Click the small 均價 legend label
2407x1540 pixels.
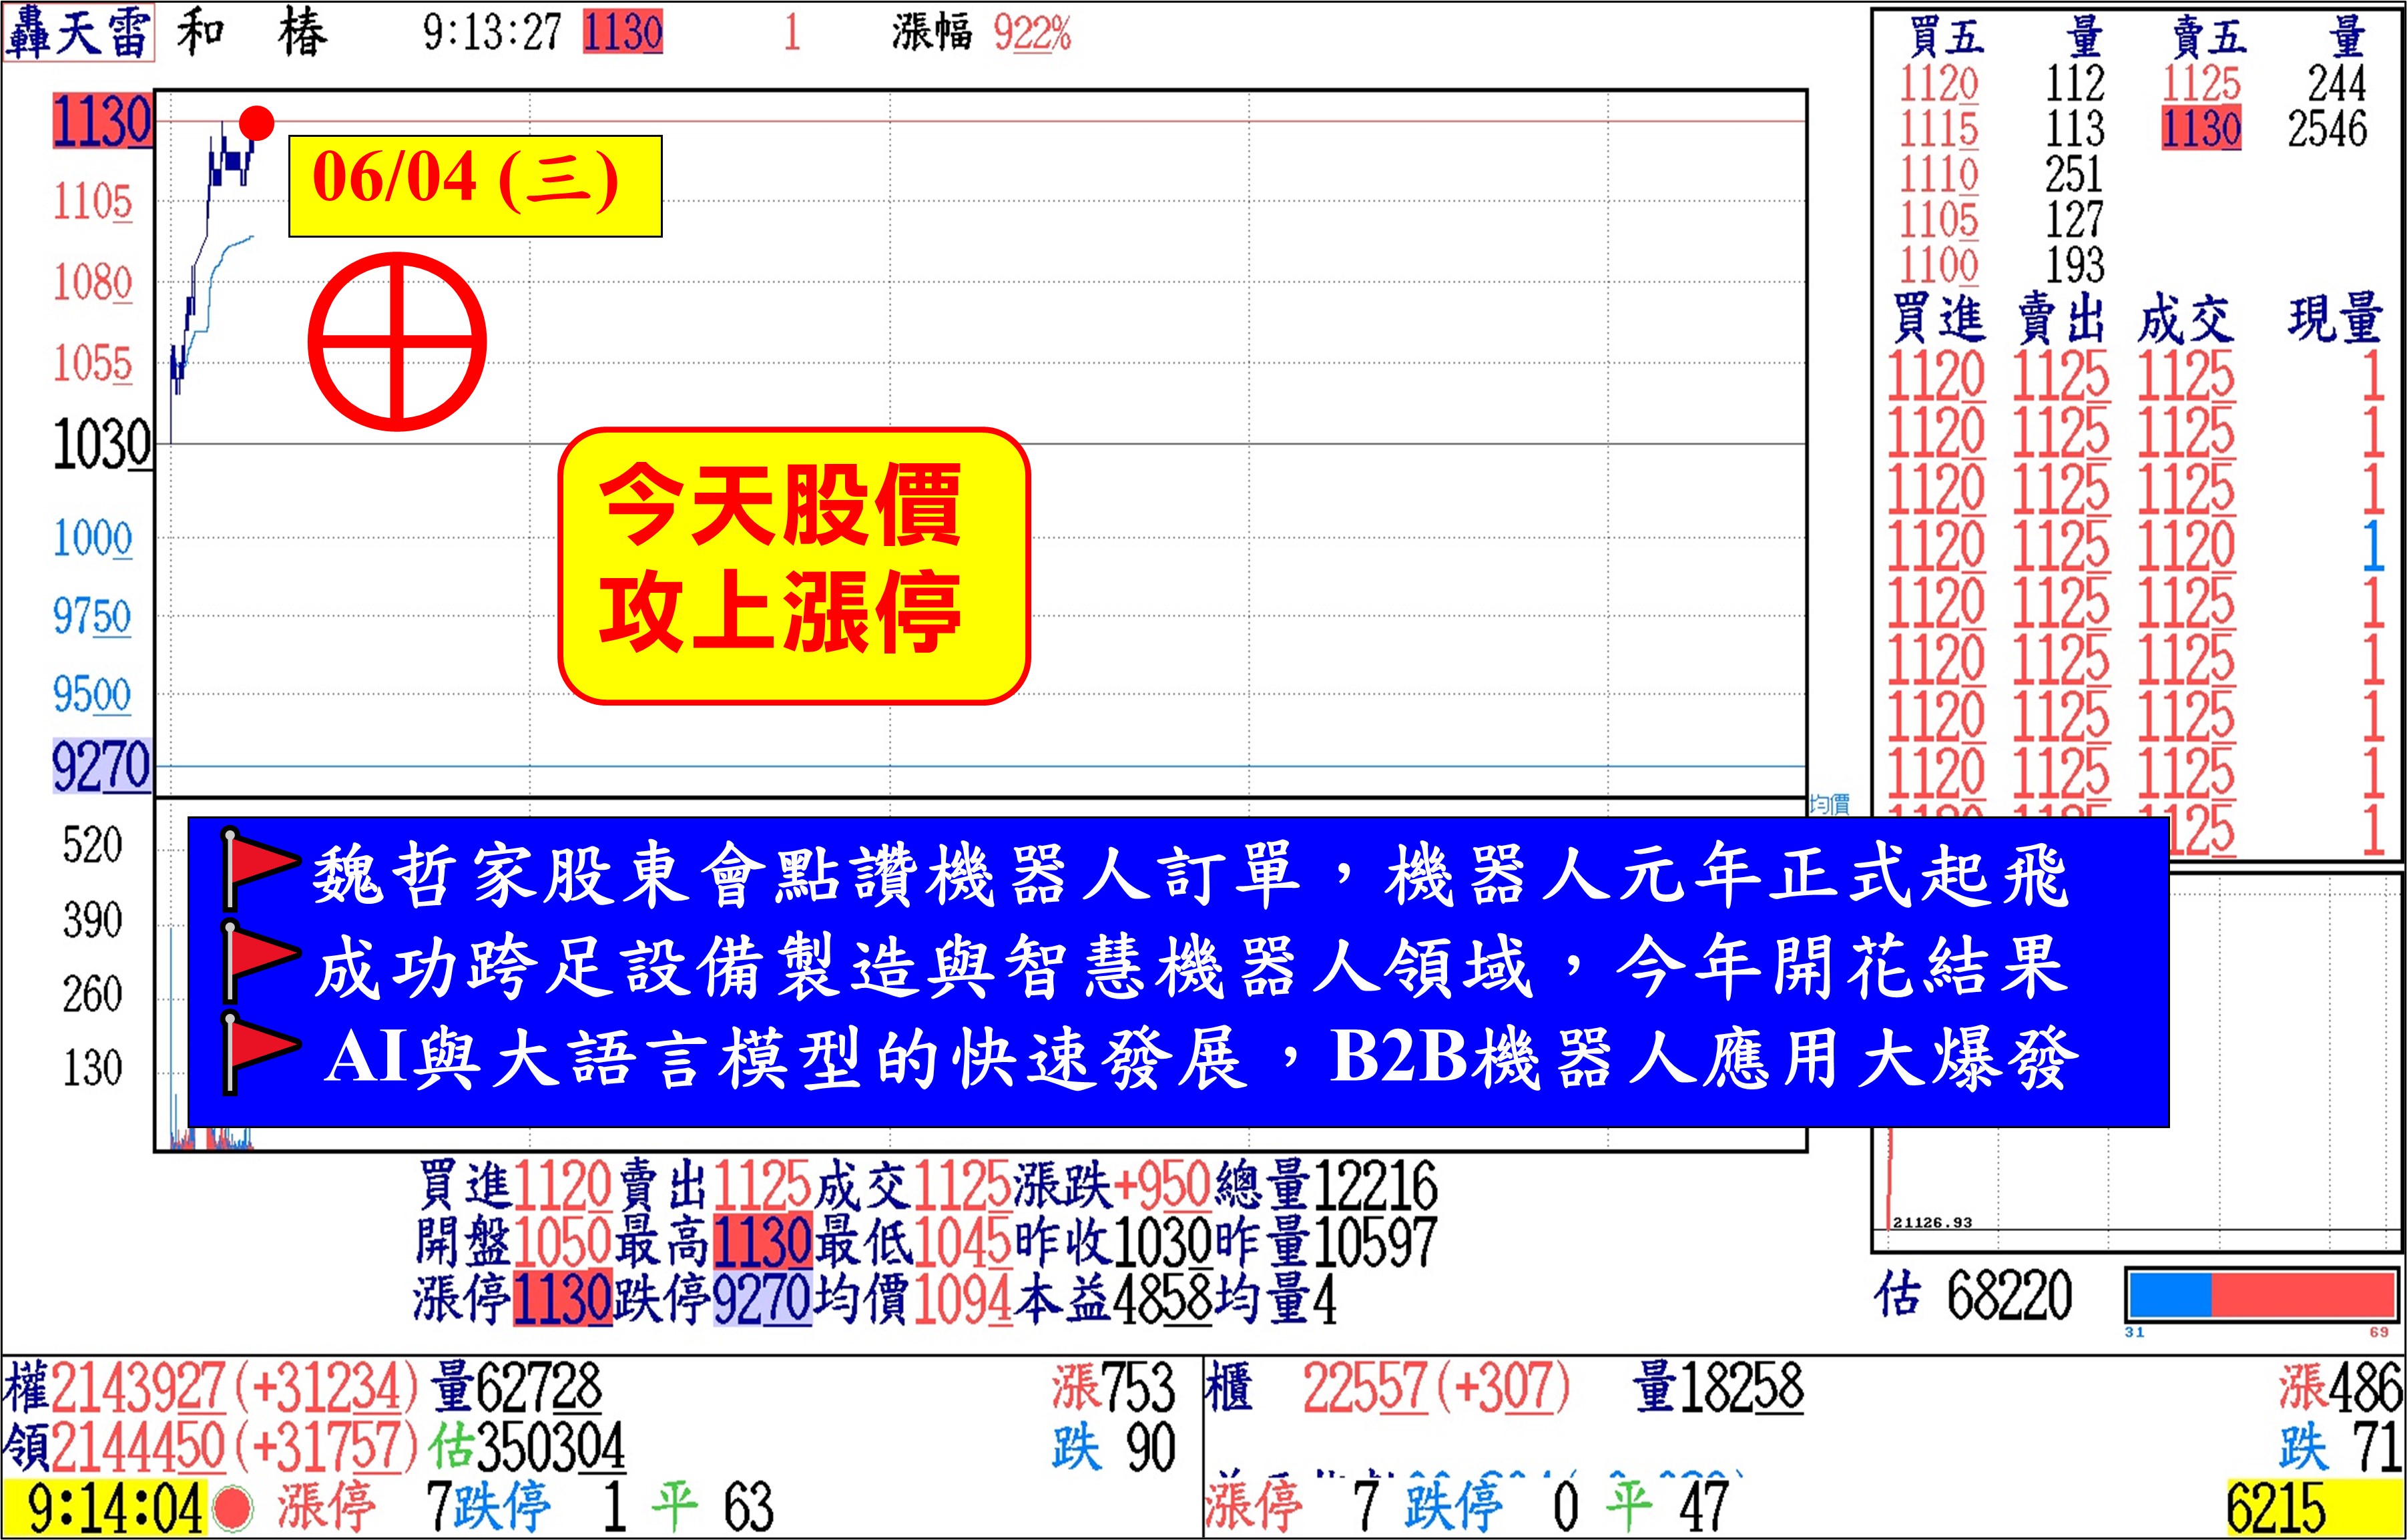[x=1829, y=804]
